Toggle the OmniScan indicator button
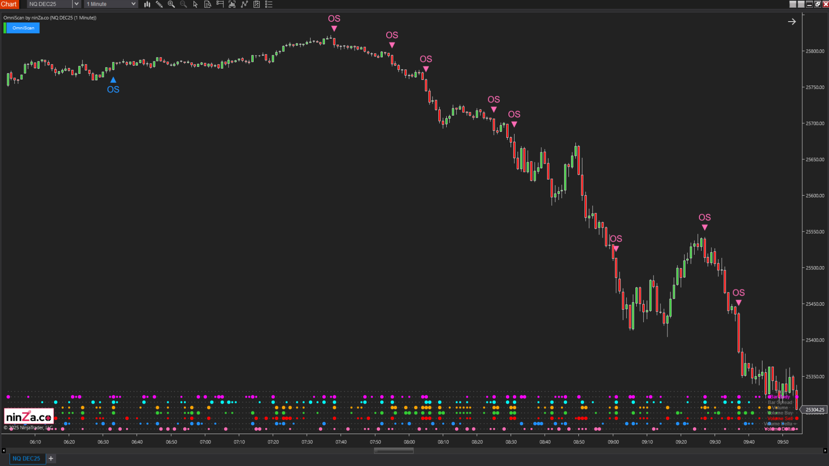This screenshot has height=466, width=829. (x=23, y=28)
